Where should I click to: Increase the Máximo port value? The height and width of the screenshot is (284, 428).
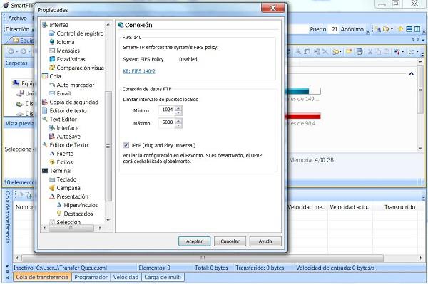click(178, 120)
